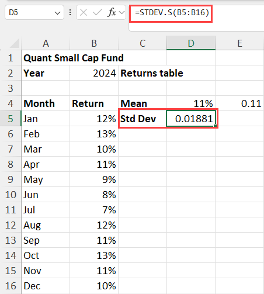Image resolution: width=264 pixels, height=294 pixels.
Task: Expand the dropdown beside the fx icon
Action: point(122,13)
